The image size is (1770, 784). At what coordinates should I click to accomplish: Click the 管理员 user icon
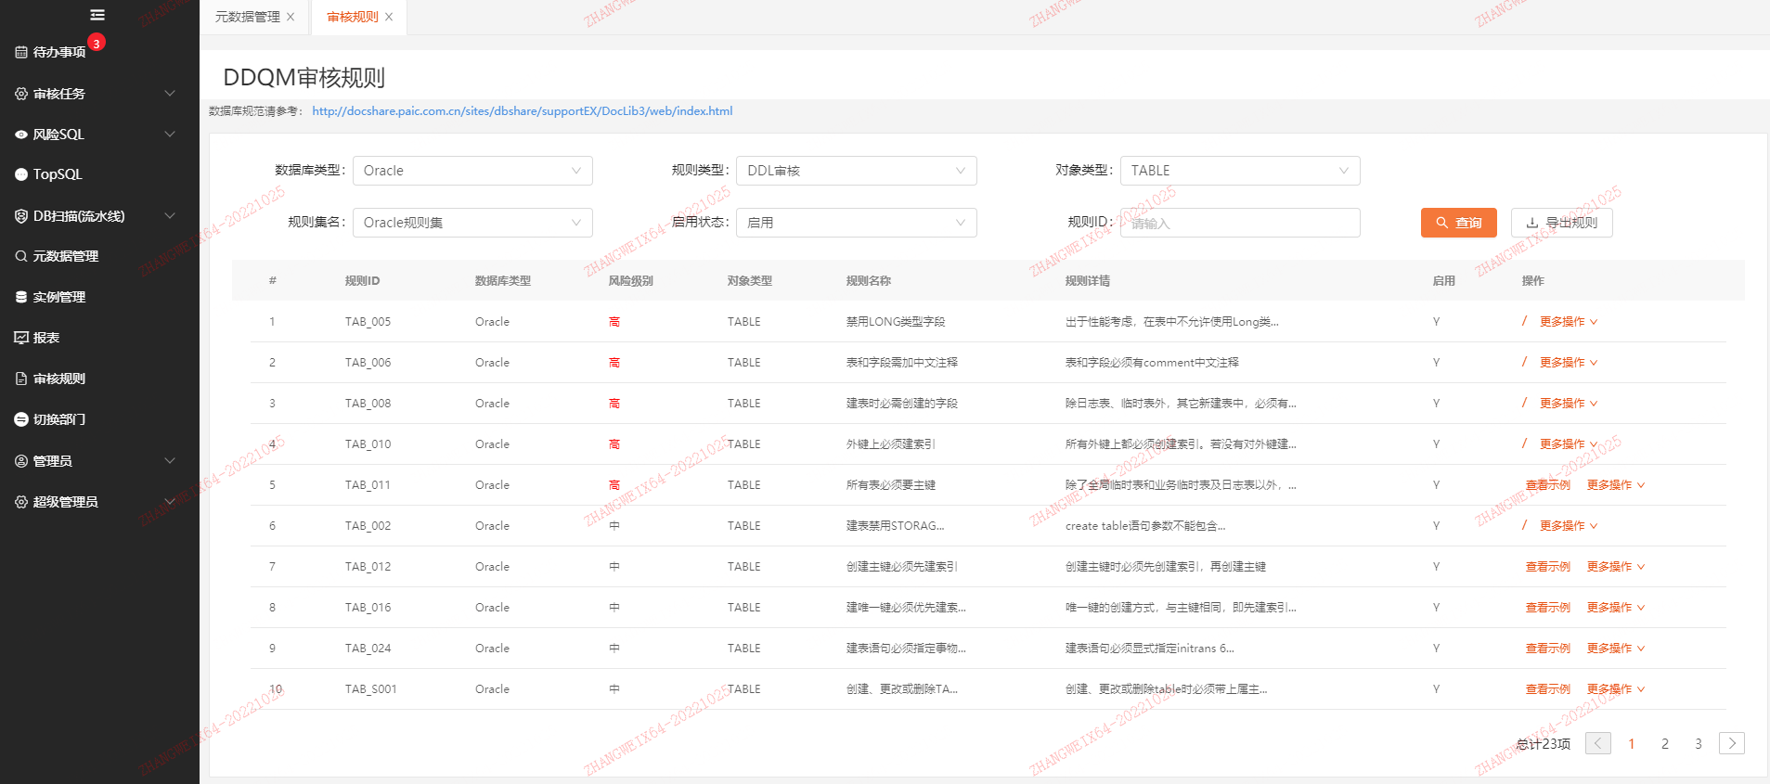pos(21,461)
